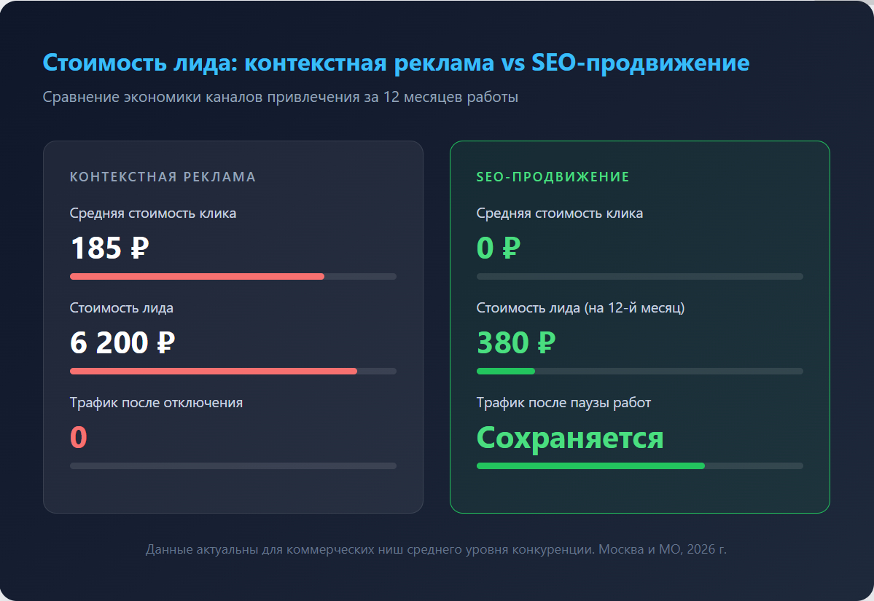
Task: Click the green progress bar under Сохраняется
Action: tap(590, 466)
